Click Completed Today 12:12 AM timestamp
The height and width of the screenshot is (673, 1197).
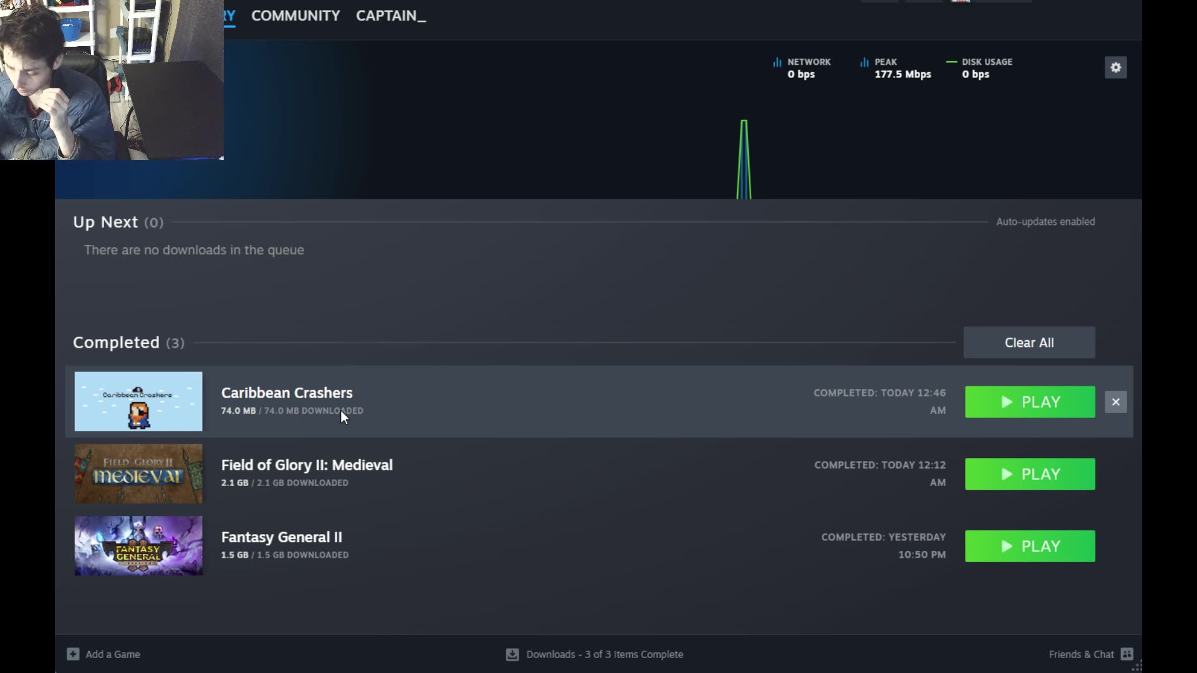coord(880,474)
